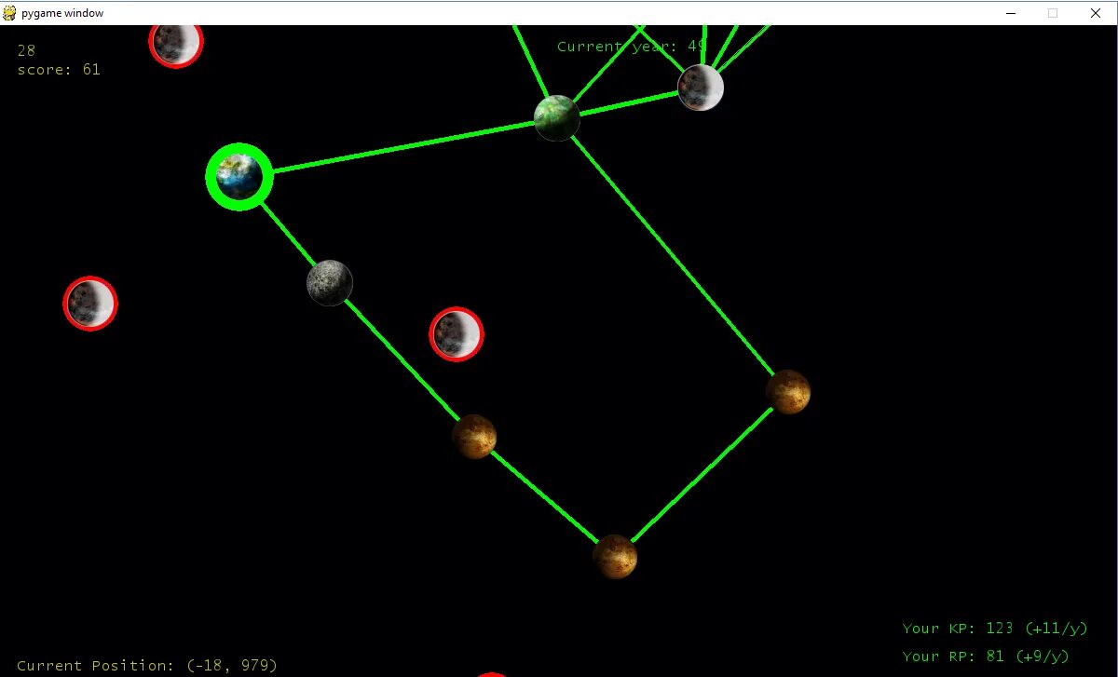The image size is (1118, 677).
Task: Click the white moon planet near top
Action: 701,88
